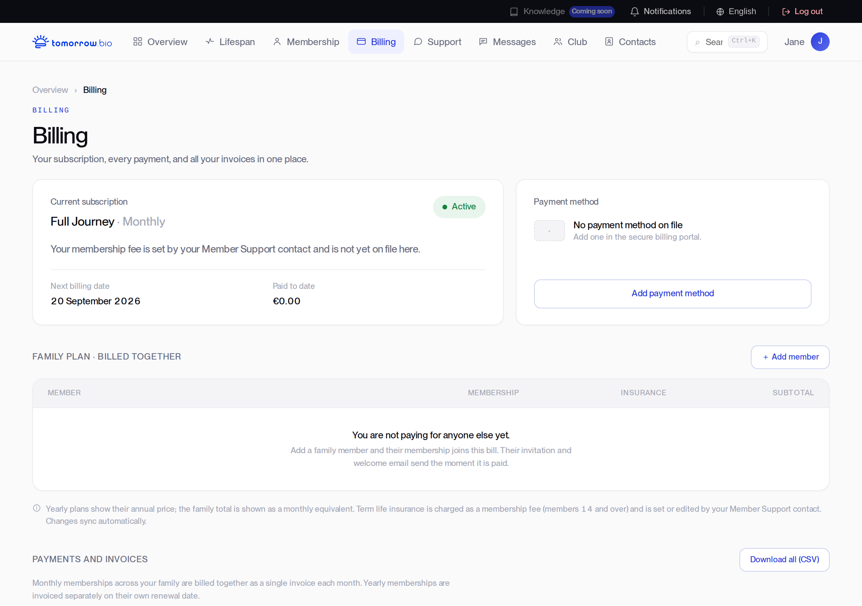The image size is (862, 606).
Task: Click the Billing breadcrumb item
Action: (95, 90)
